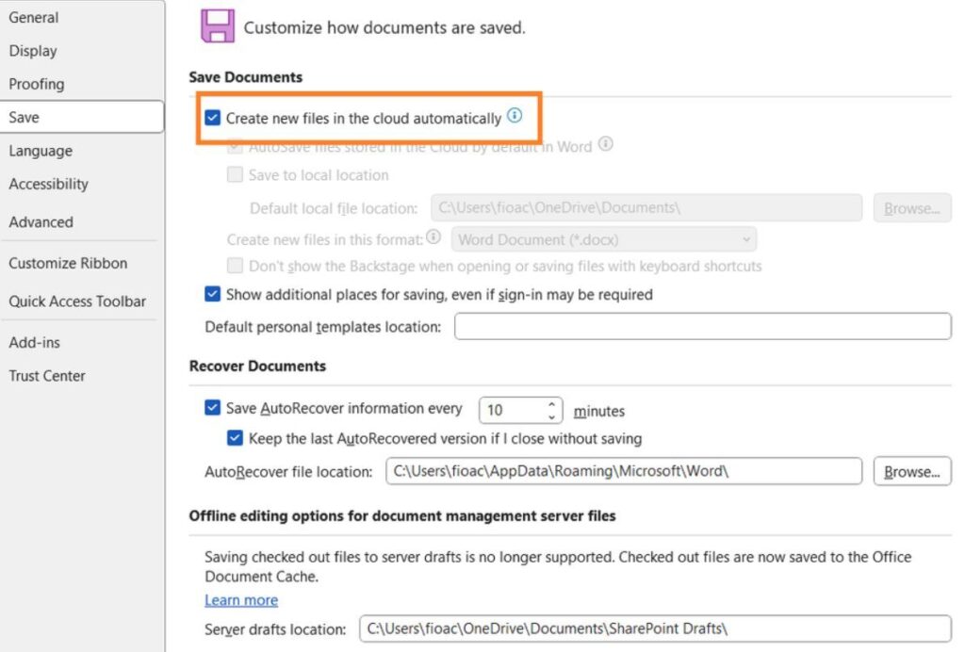Open the Trust Center section
This screenshot has width=965, height=652.
click(47, 376)
